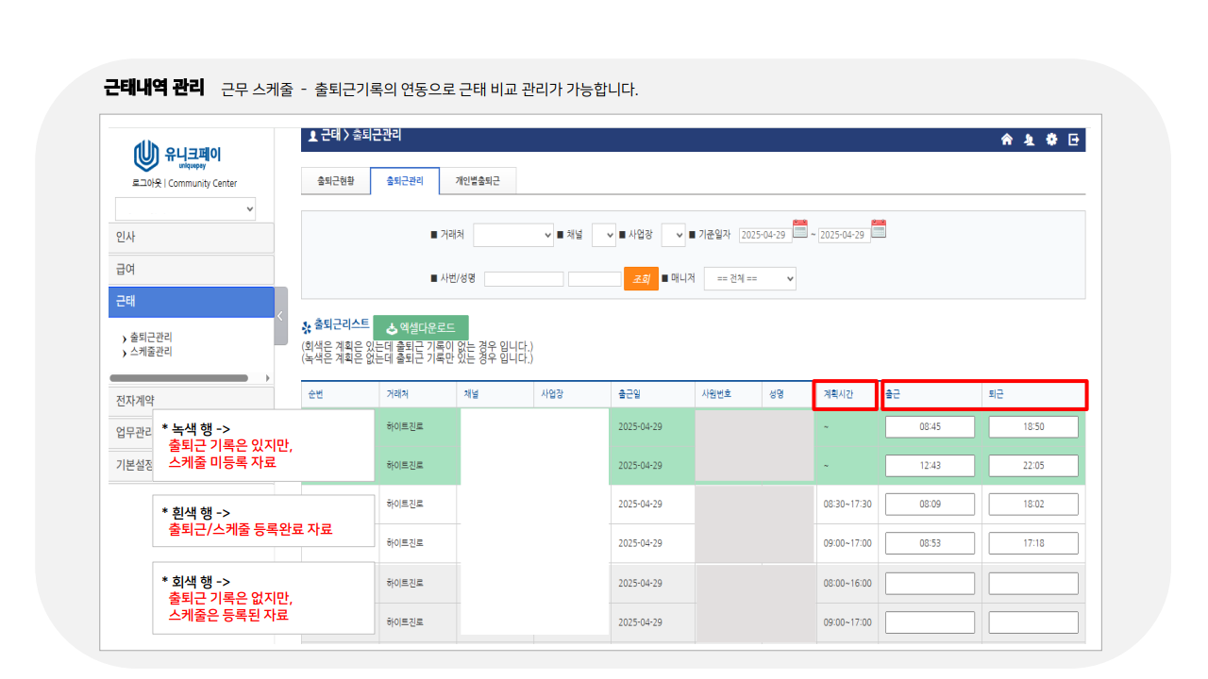Click the 사번/성명 input field
1208x679 pixels.
click(x=524, y=278)
